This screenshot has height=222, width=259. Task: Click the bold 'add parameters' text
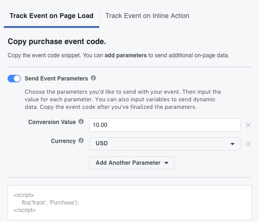click(x=126, y=55)
